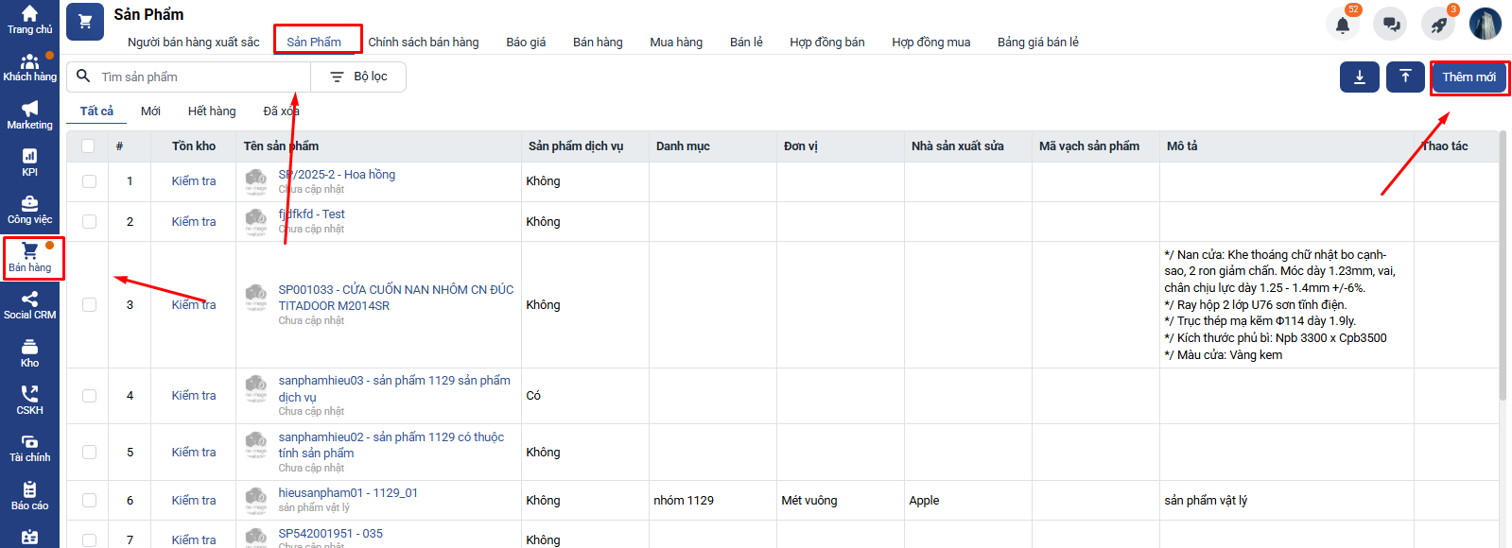Open the Bộ lọc filter dropdown
Image resolution: width=1512 pixels, height=548 pixels.
[x=358, y=77]
